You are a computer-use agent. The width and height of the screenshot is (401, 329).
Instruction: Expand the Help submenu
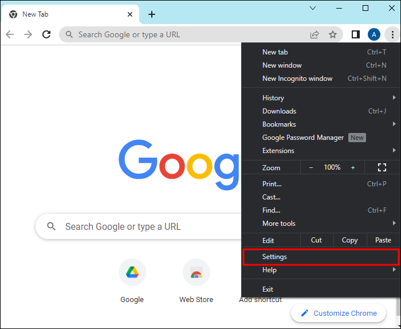click(321, 269)
